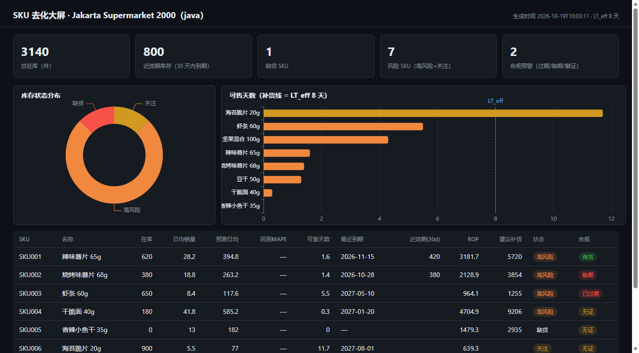Click the 关注 status badge for SKU006
Image resolution: width=639 pixels, height=353 pixels.
542,348
